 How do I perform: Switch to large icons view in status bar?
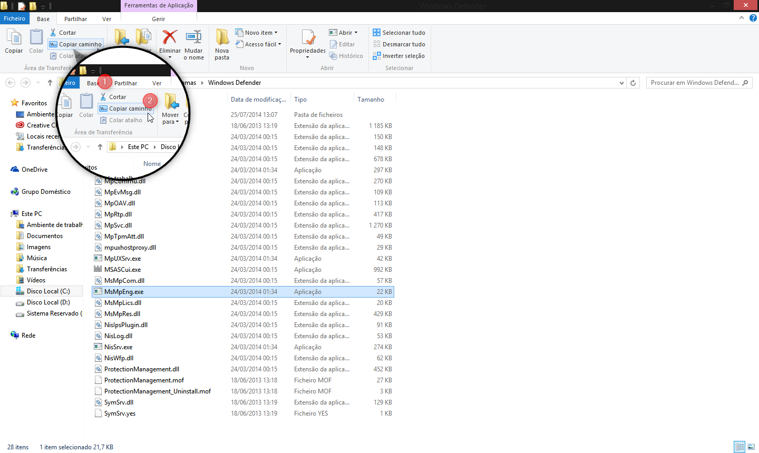click(751, 447)
